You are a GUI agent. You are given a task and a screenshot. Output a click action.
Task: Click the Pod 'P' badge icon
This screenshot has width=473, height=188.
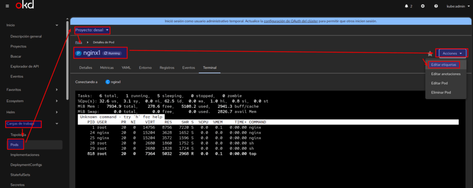[79, 53]
